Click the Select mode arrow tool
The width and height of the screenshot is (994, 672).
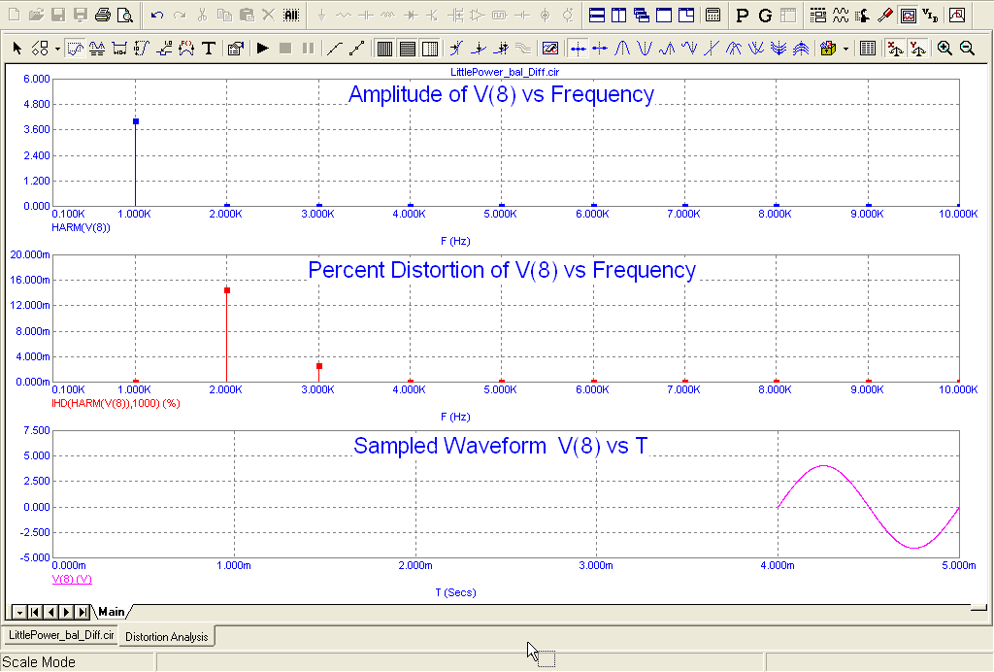click(17, 49)
